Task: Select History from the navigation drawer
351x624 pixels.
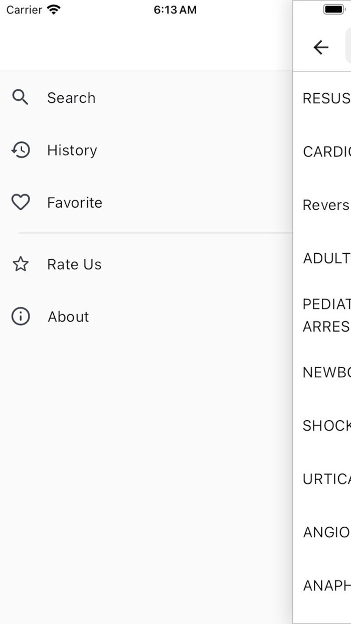Action: [x=72, y=150]
